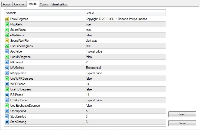The image size is (200, 130).
Task: Click the icon beside UseStochasticDegrees
Action: click(x=7, y=106)
